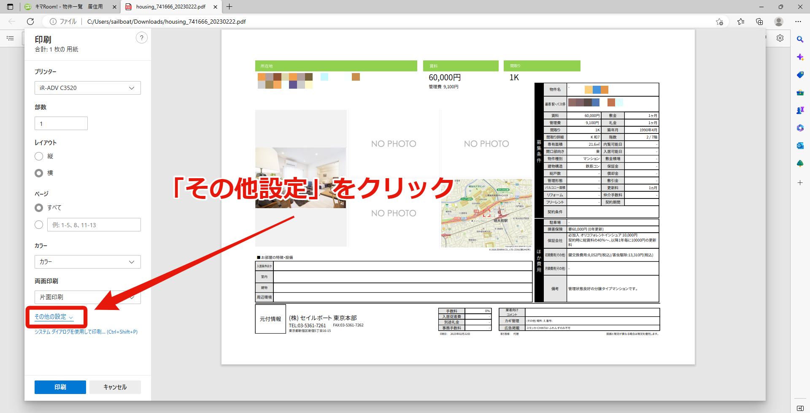Open Games icon in sidebar
The width and height of the screenshot is (810, 413).
800,110
